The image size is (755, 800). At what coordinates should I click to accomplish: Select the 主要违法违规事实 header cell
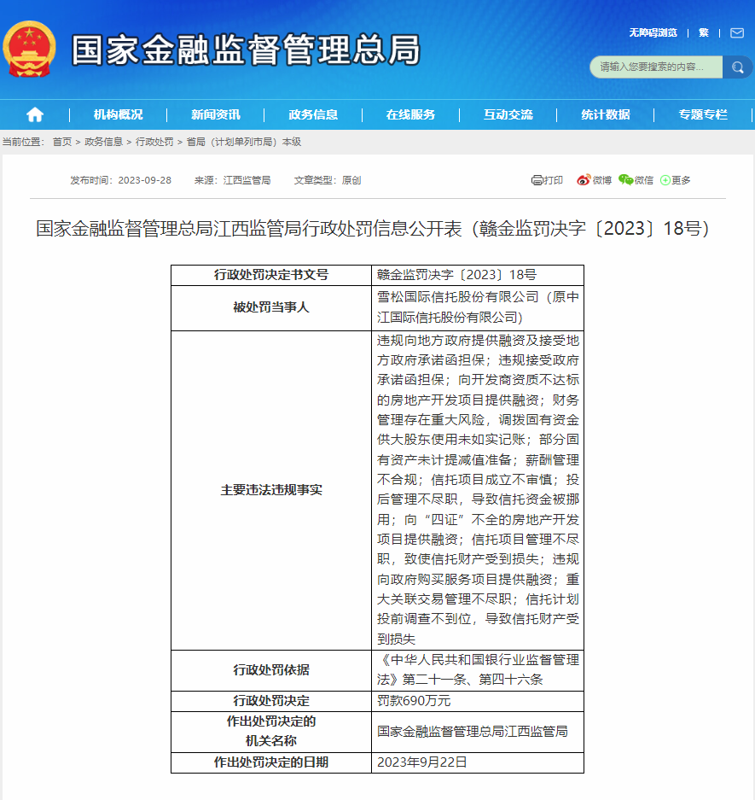point(271,490)
